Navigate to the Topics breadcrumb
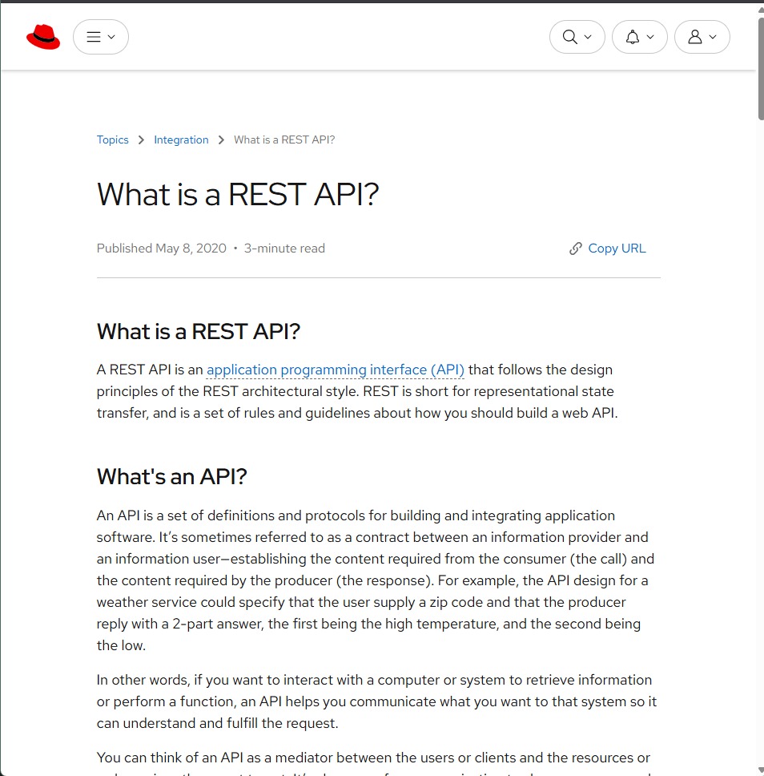Screen dimensions: 764x776 [112, 139]
